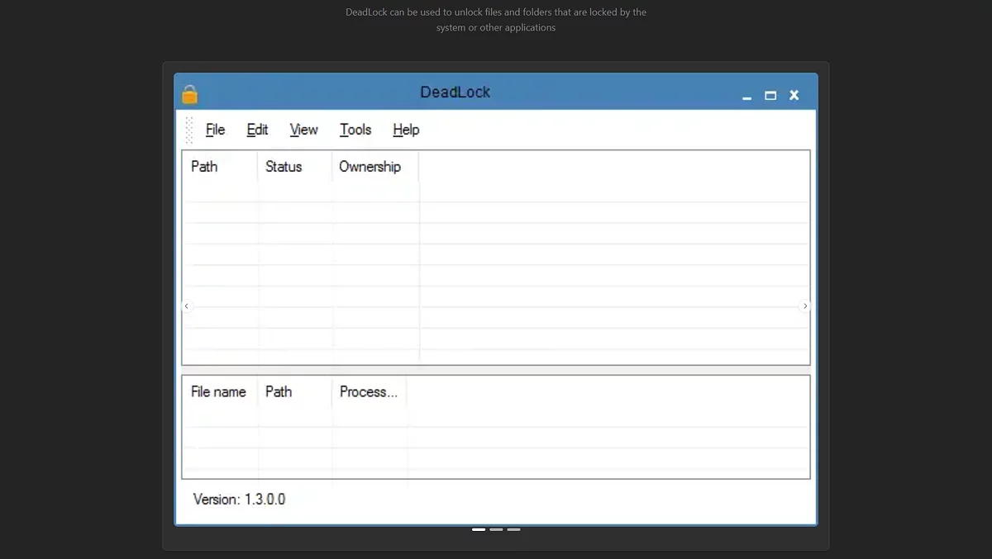Open the Tools menu
The image size is (992, 559).
click(355, 130)
